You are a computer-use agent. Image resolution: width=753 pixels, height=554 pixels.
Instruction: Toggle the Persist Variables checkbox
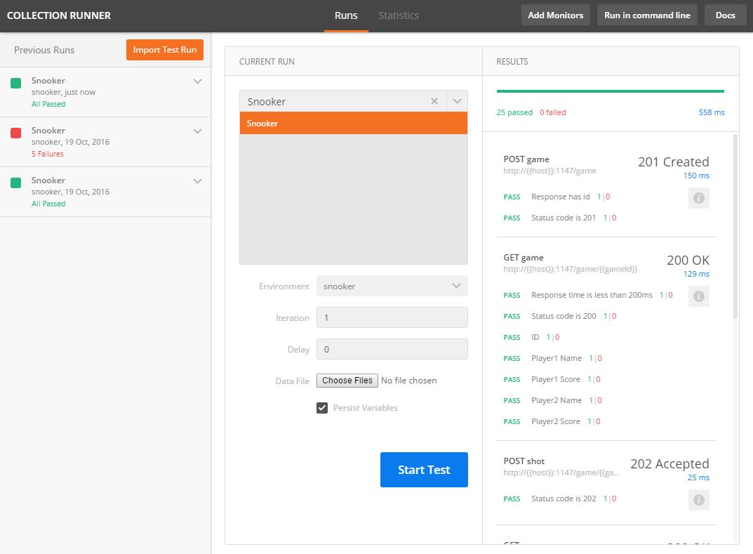[321, 408]
